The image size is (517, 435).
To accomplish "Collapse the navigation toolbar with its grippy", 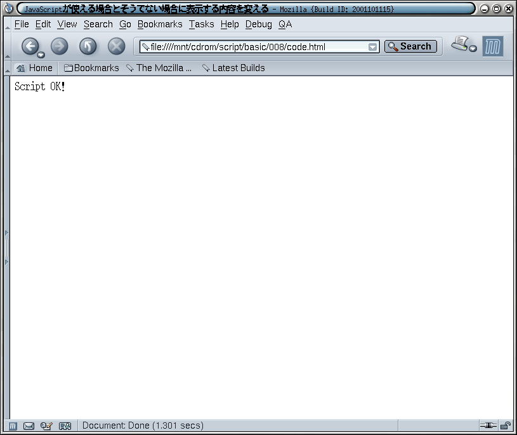I will point(8,46).
